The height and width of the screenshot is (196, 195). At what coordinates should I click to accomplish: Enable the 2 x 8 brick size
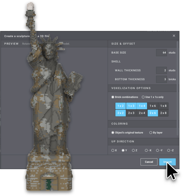164,113
